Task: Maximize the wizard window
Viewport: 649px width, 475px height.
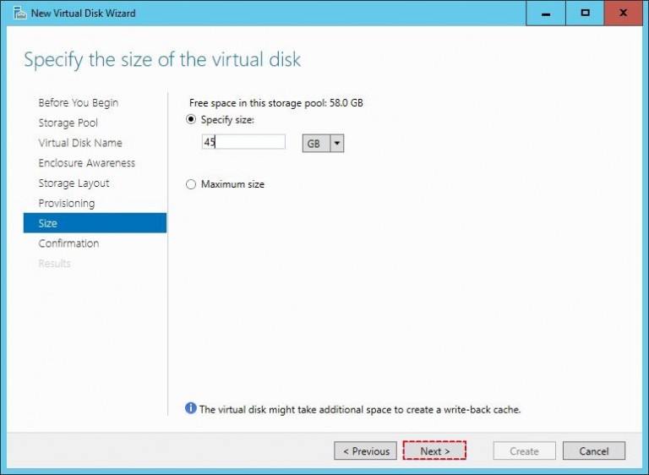Action: [585, 14]
